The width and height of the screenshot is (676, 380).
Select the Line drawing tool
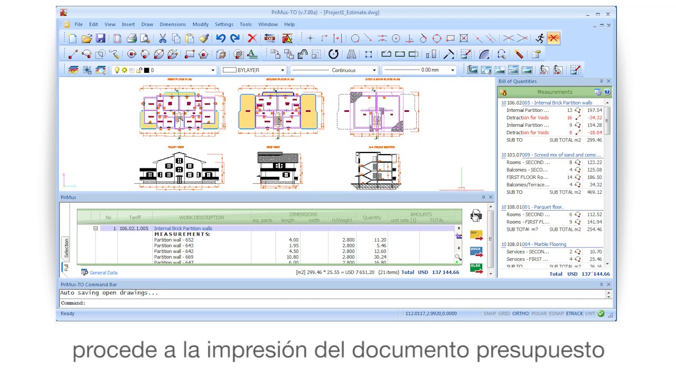(x=73, y=54)
